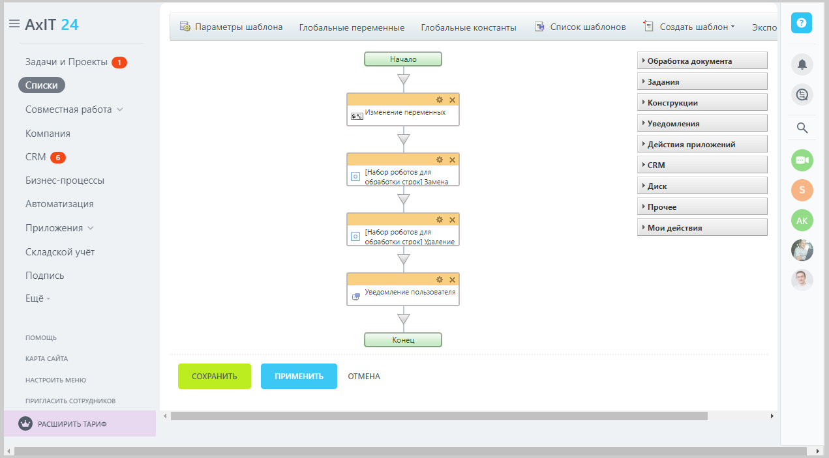The image size is (829, 458).
Task: Click the crown icon in Расширить тариф
Action: 25,423
